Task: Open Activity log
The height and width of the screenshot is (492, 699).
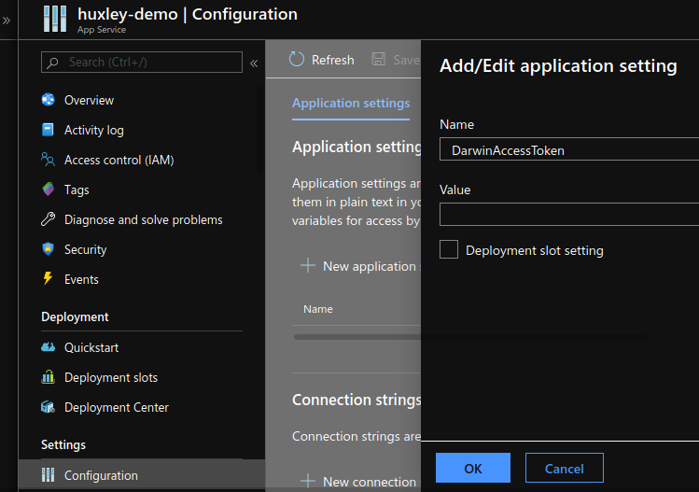Action: pyautogui.click(x=94, y=131)
